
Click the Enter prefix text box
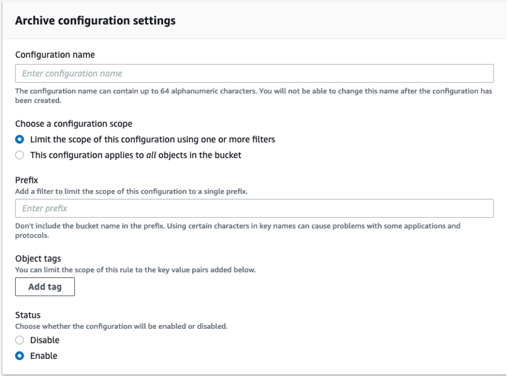tap(254, 208)
